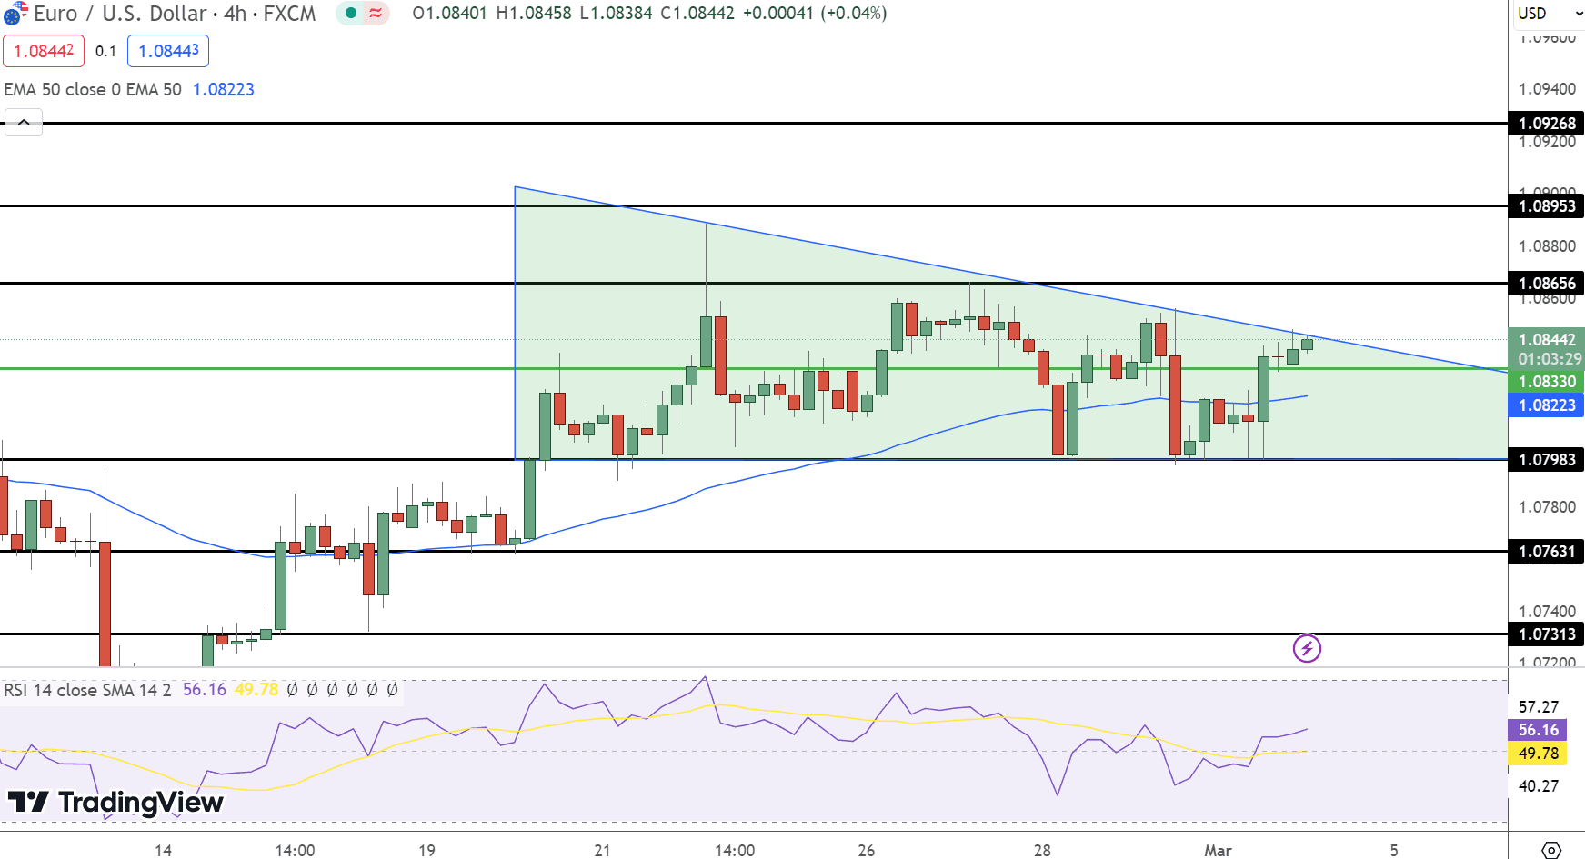
Task: Collapse the indicator legend with chevron button
Action: coord(24,123)
